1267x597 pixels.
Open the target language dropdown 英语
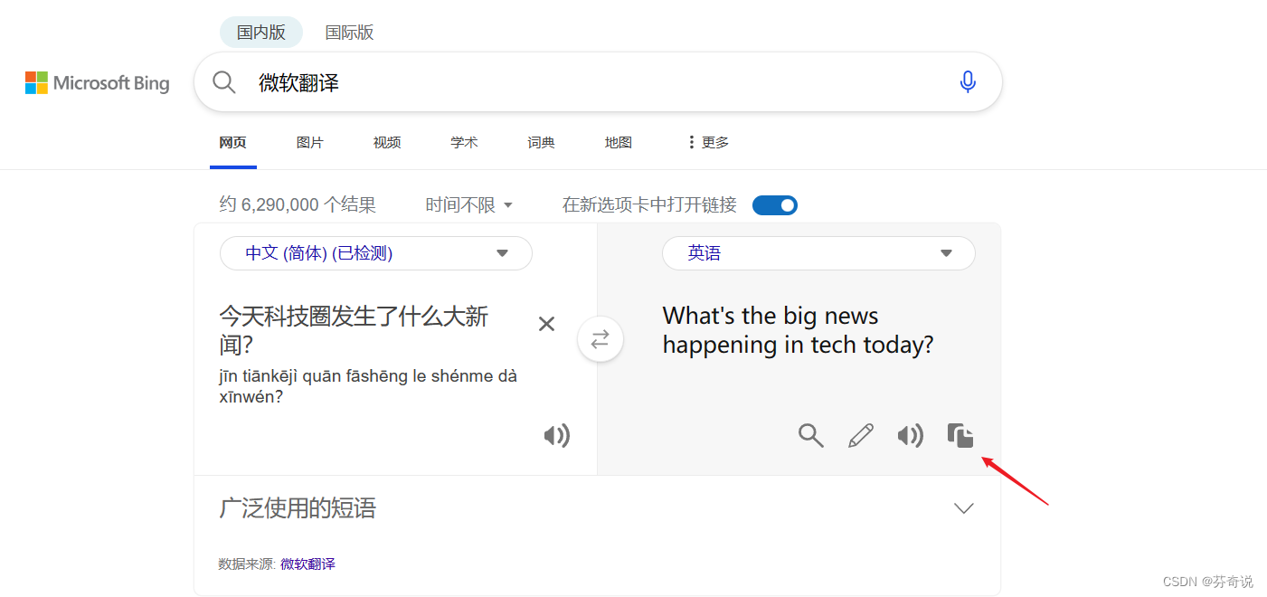[818, 253]
